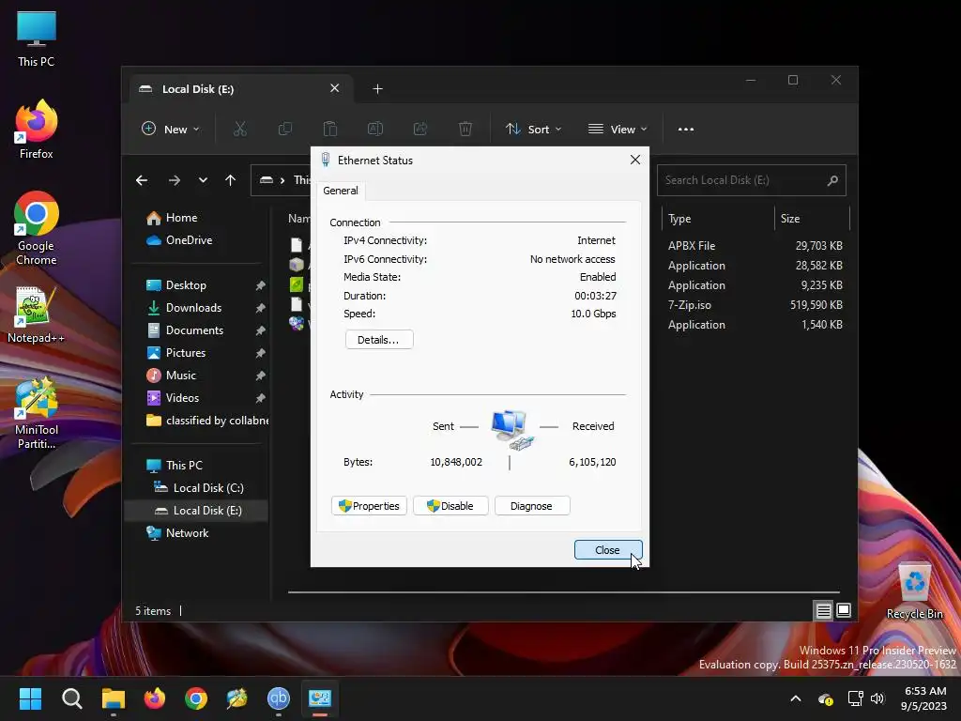Click the volume speaker icon in the tray
Image resolution: width=961 pixels, height=721 pixels.
point(877,698)
